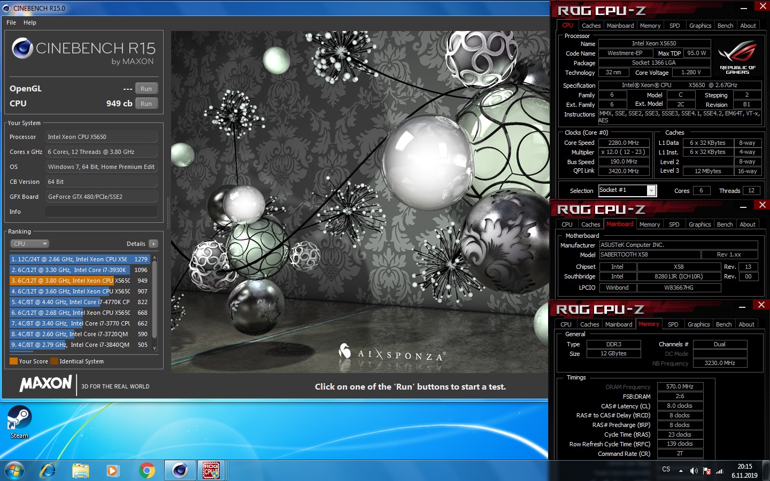Viewport: 770px width, 481px height.
Task: Click the Cinebench R15 logo icon
Action: [22, 48]
